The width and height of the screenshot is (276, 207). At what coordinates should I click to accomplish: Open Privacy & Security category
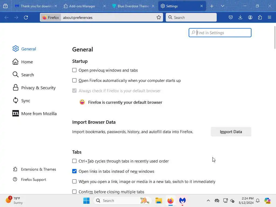coord(34,88)
